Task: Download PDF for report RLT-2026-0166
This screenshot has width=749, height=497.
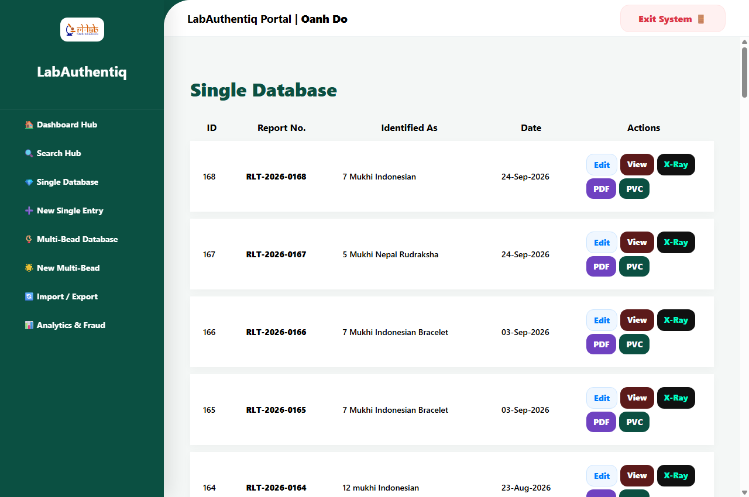Action: (x=601, y=344)
